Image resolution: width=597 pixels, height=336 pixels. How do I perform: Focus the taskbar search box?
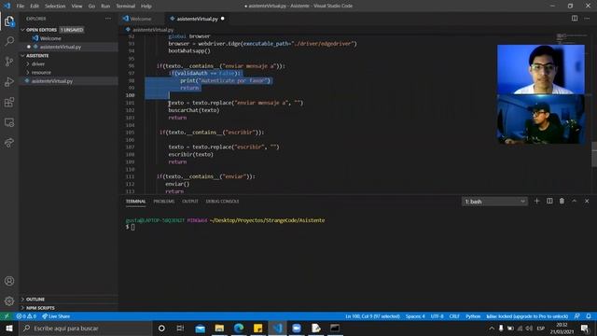[86, 328]
